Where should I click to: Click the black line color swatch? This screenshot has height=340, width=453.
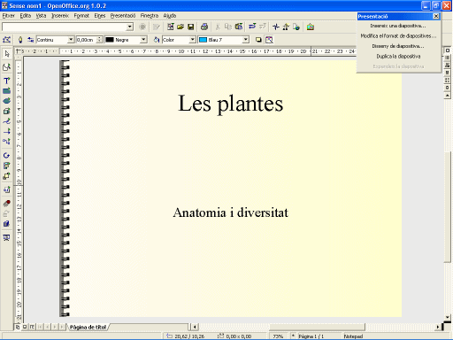tap(110, 40)
